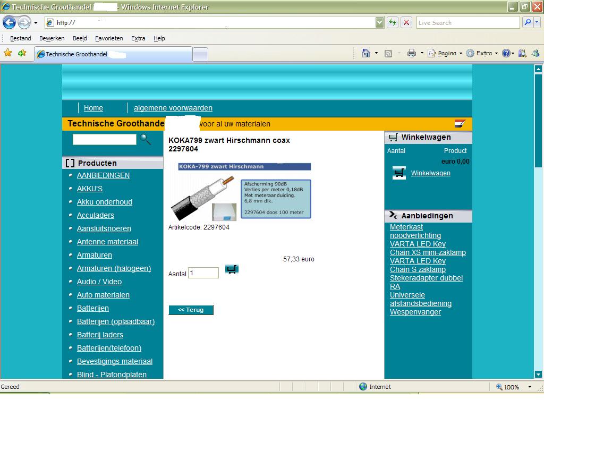This screenshot has width=612, height=459.
Task: Expand the address bar URL dropdown
Action: coord(379,23)
